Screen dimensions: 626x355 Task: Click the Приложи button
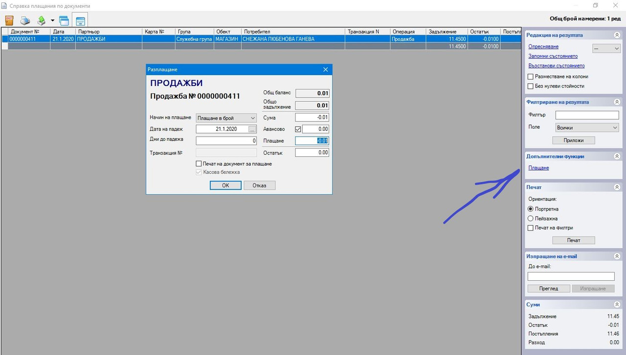click(574, 140)
